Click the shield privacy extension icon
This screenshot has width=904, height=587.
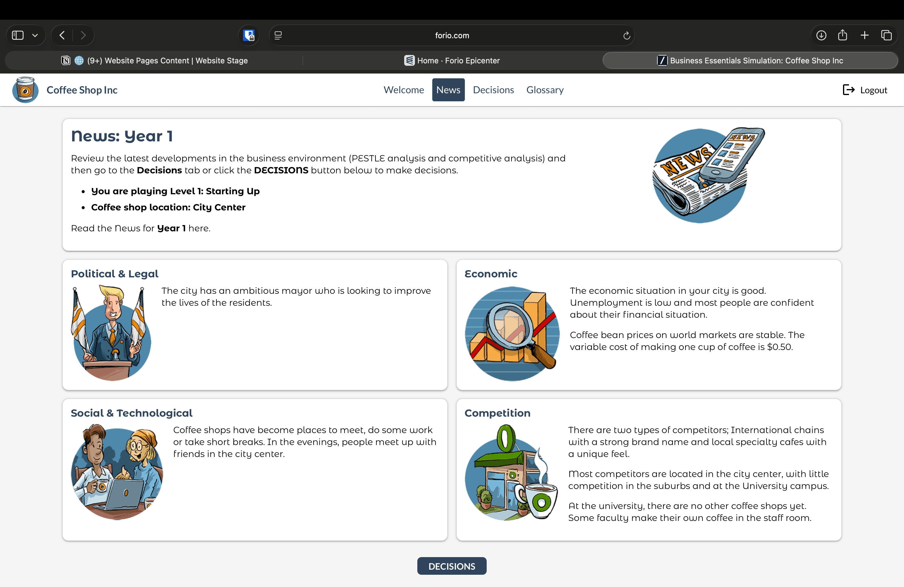click(x=249, y=35)
